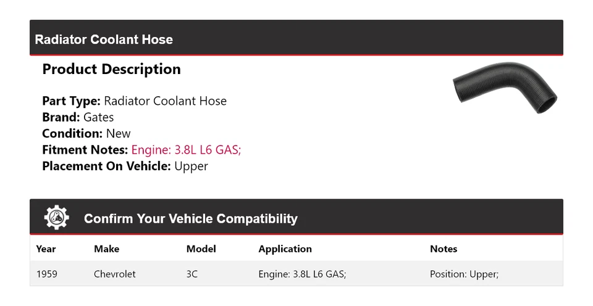The width and height of the screenshot is (593, 306).
Task: Select the 3C model cell
Action: pos(192,274)
